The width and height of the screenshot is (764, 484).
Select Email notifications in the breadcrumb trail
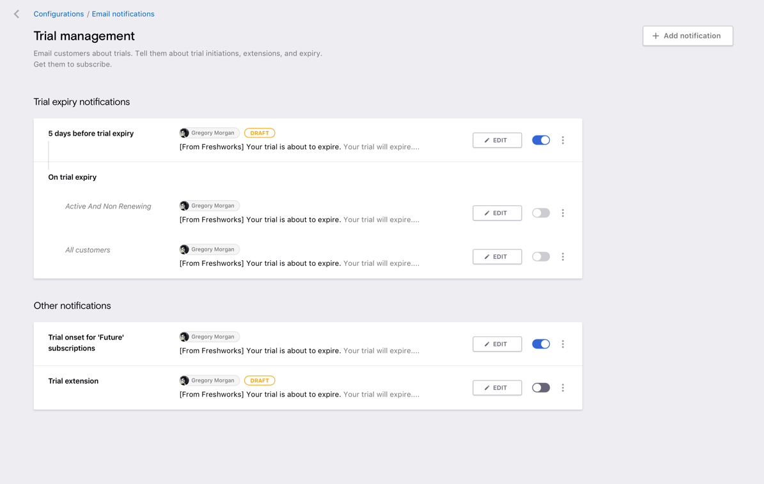[x=123, y=13]
